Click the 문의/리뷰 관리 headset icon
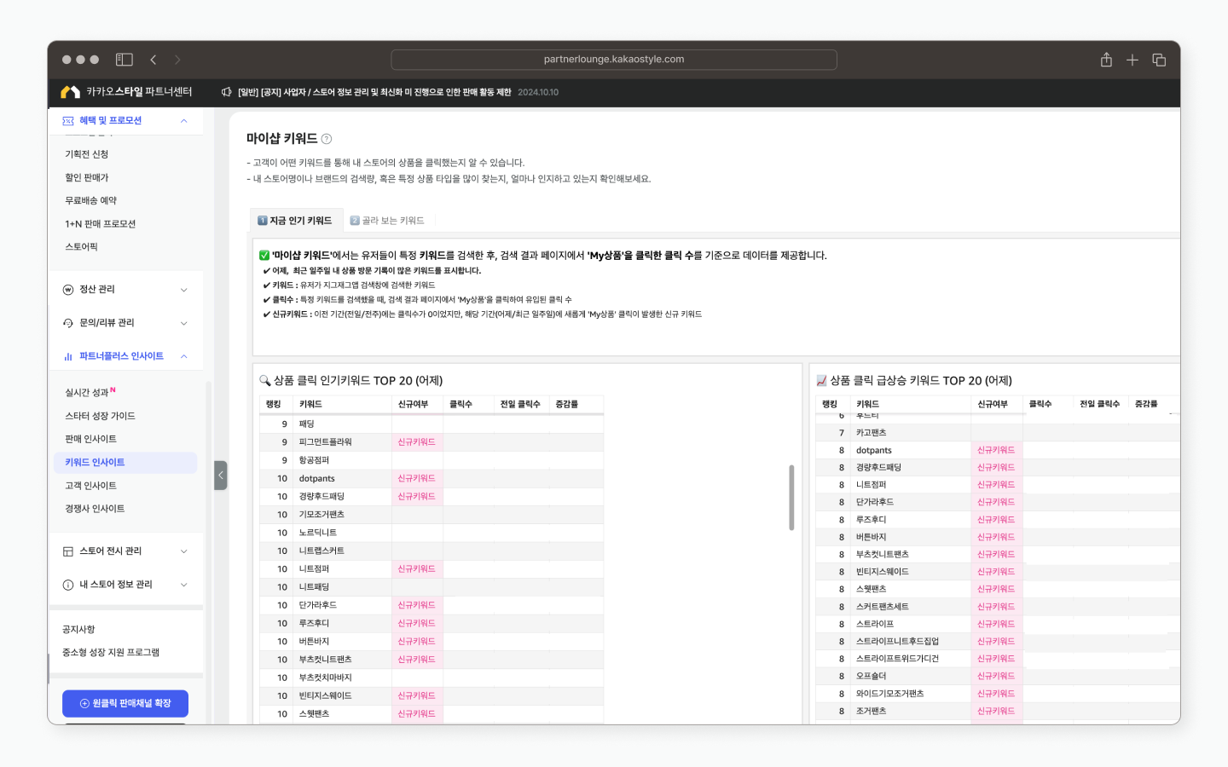The width and height of the screenshot is (1228, 767). pyautogui.click(x=68, y=323)
